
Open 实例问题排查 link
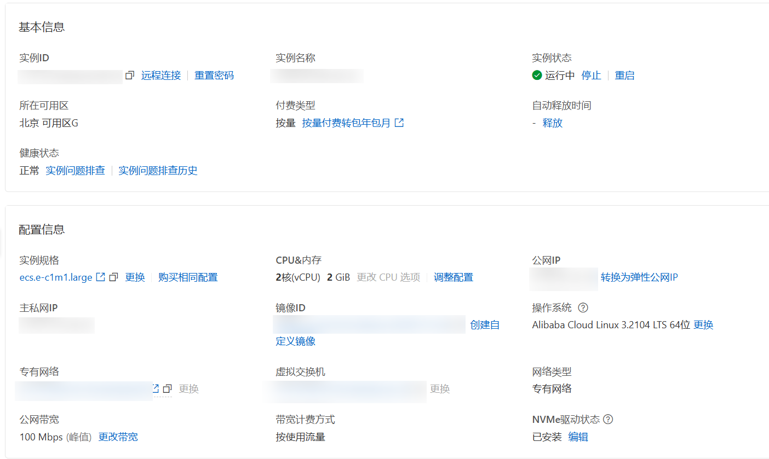(75, 171)
